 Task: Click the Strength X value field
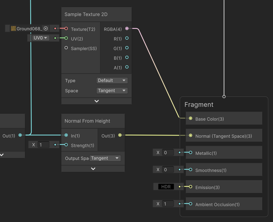(43, 145)
